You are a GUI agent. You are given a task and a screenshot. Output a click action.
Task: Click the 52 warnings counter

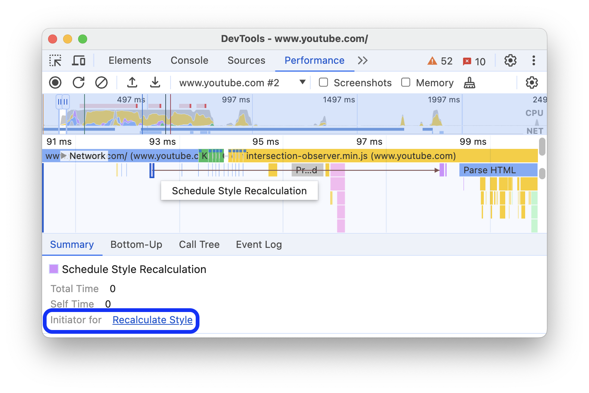point(440,61)
